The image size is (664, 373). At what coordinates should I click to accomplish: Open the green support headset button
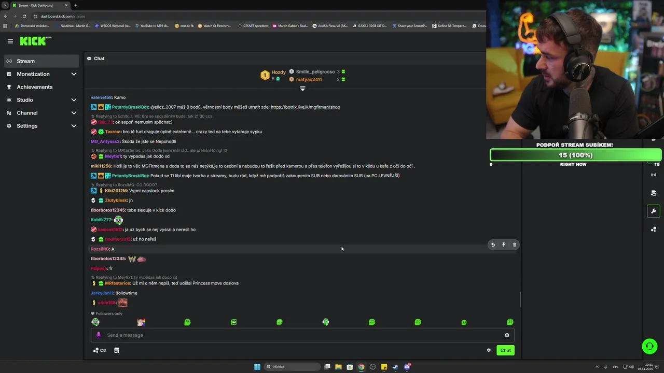coord(649,346)
